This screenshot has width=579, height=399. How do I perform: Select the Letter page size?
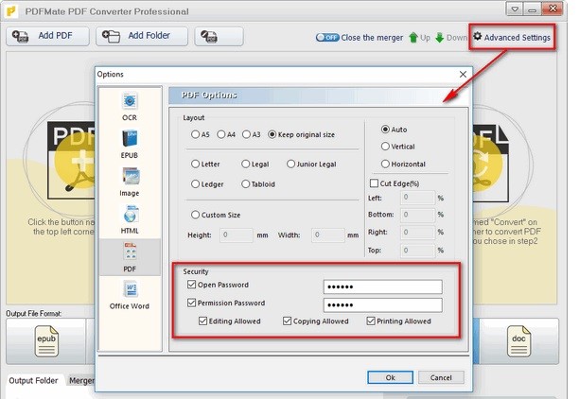(195, 164)
